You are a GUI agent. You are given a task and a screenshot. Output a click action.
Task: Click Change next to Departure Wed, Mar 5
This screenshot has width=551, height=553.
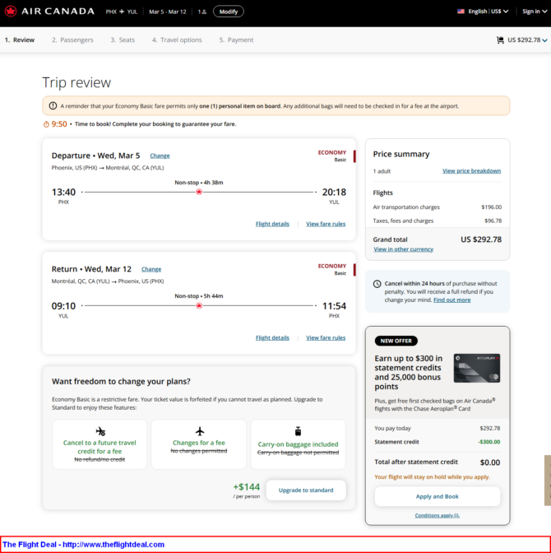pos(160,156)
